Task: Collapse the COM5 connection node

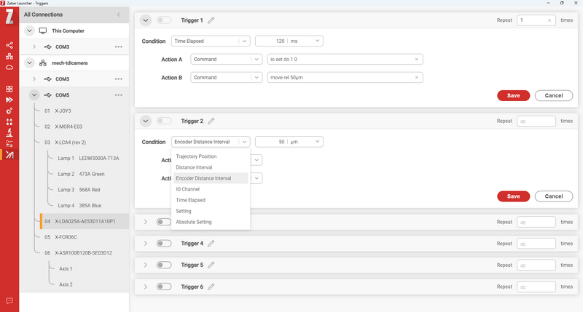Action: (34, 95)
